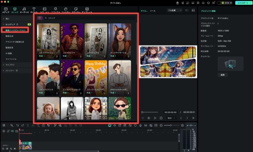Open the ステッカー (Stickers) tab icon

click(x=76, y=9)
